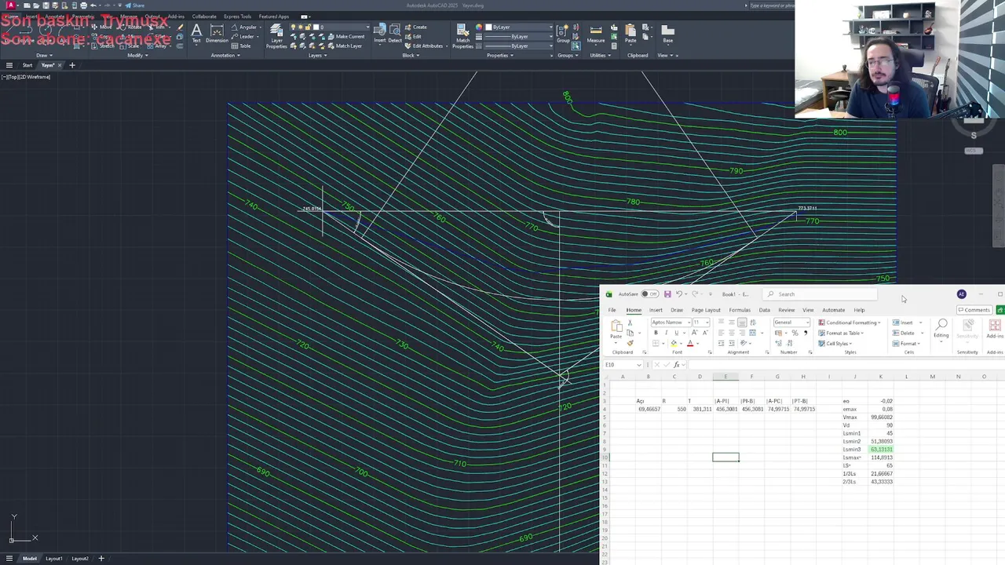Switch to AutoCAD Start file tab

point(27,65)
